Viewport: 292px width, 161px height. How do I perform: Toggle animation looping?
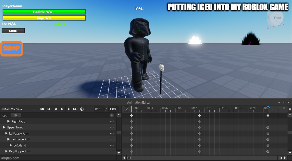82,109
